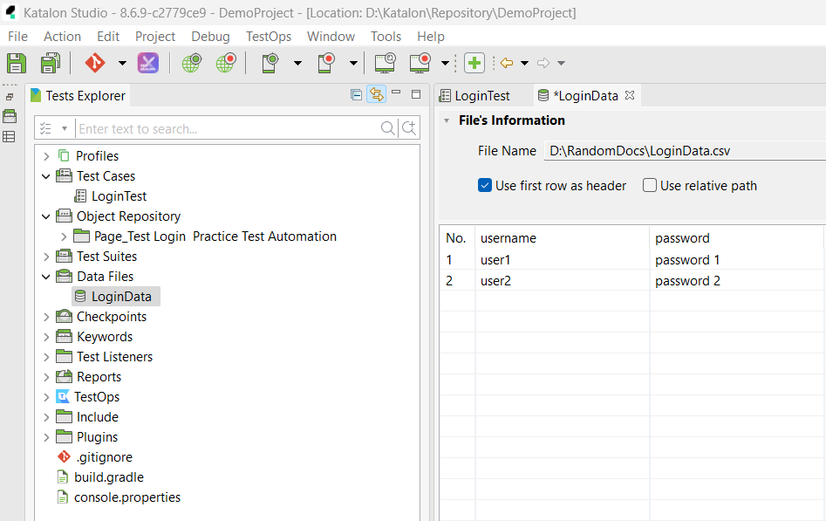Screen dimensions: 826x521
Task: Click the Record Web globe icon
Action: (x=225, y=64)
